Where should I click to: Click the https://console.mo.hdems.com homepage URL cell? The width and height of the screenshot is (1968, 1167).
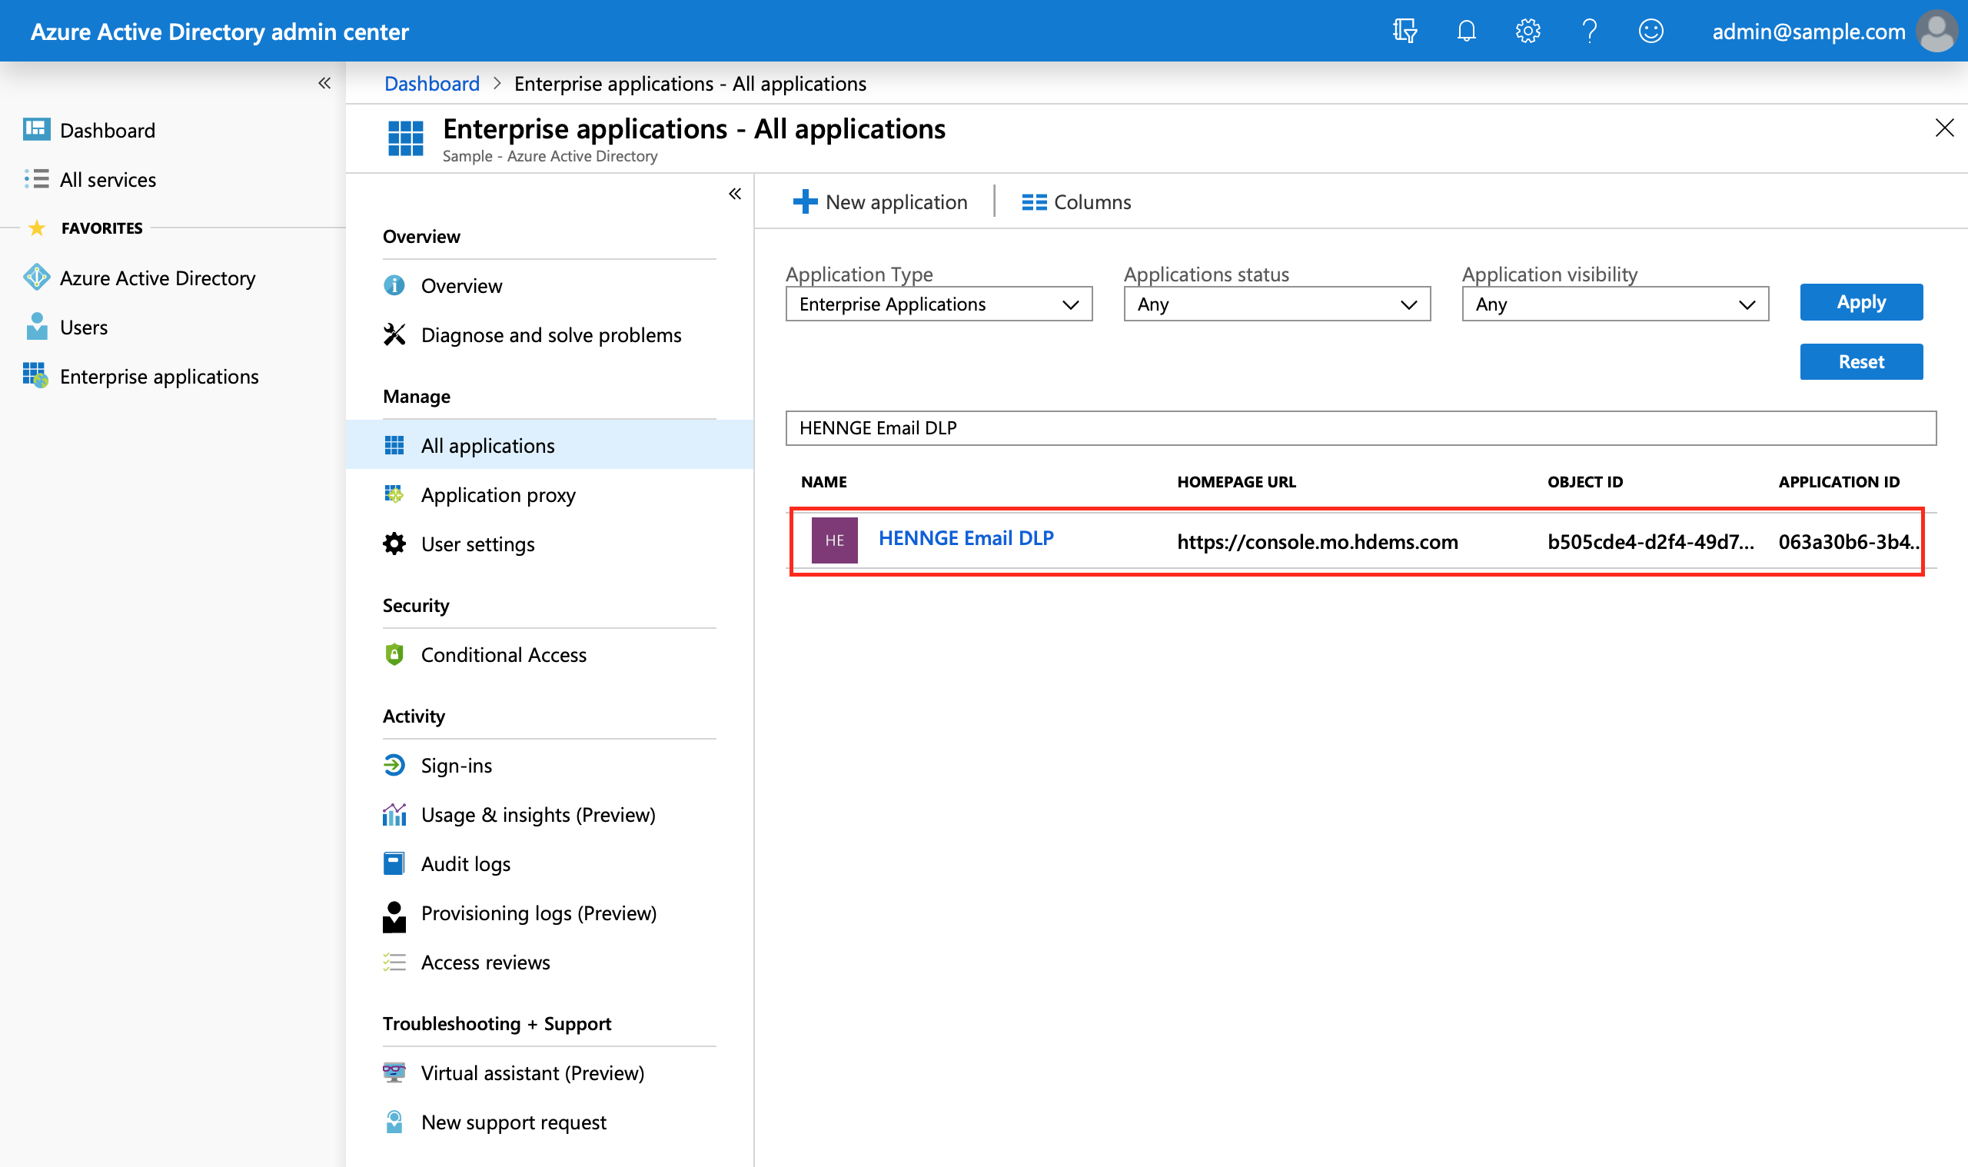[1317, 542]
